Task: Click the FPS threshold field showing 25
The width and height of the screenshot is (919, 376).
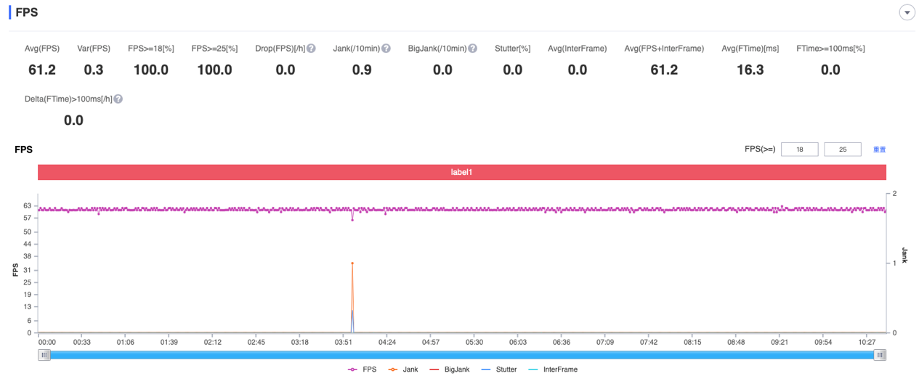Action: (x=842, y=150)
